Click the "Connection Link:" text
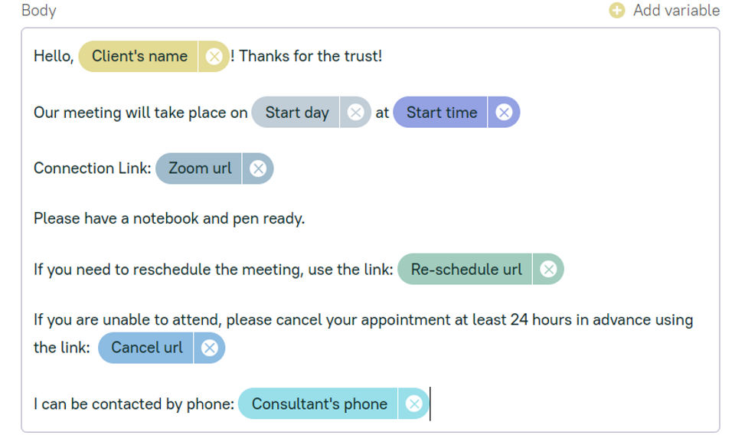 [92, 169]
